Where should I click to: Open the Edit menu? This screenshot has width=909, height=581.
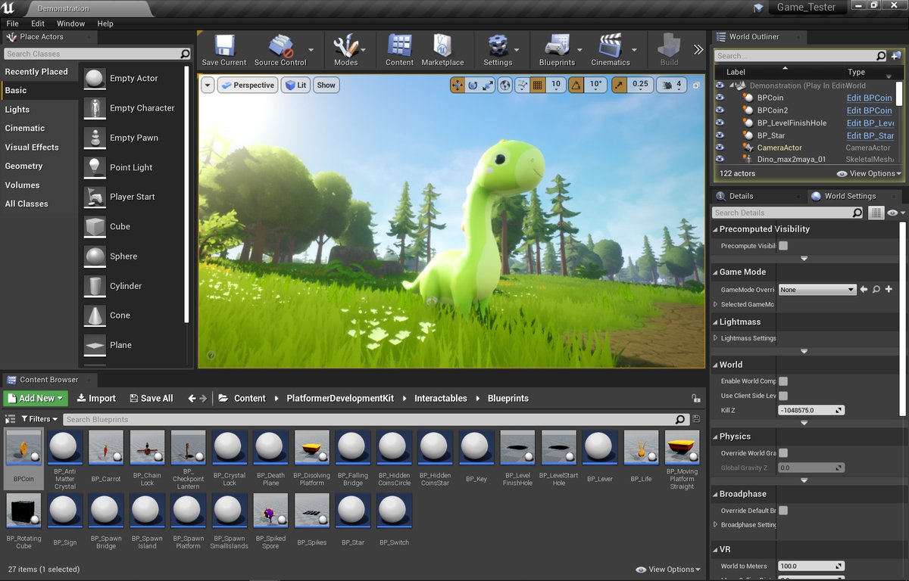coord(38,23)
